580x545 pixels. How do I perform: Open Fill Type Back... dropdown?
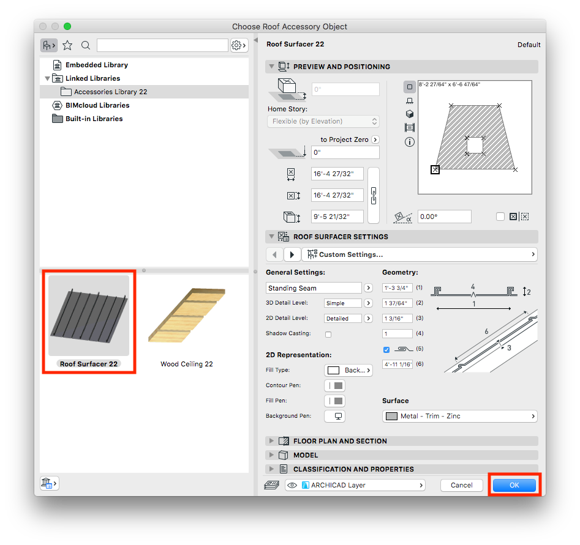[x=348, y=370]
